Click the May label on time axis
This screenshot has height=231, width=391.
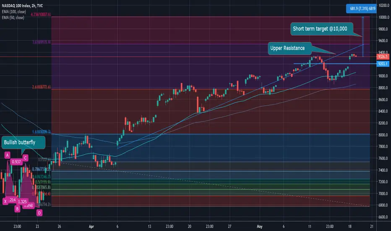[260, 226]
